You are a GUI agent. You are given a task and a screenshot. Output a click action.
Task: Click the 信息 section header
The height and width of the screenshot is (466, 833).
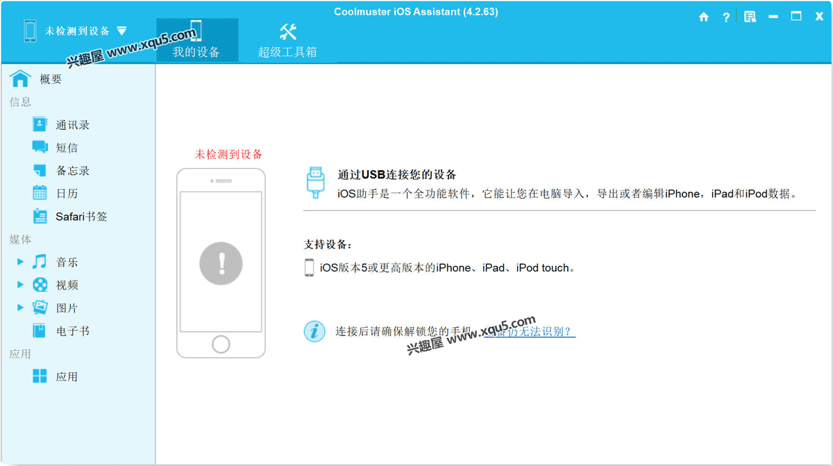20,102
